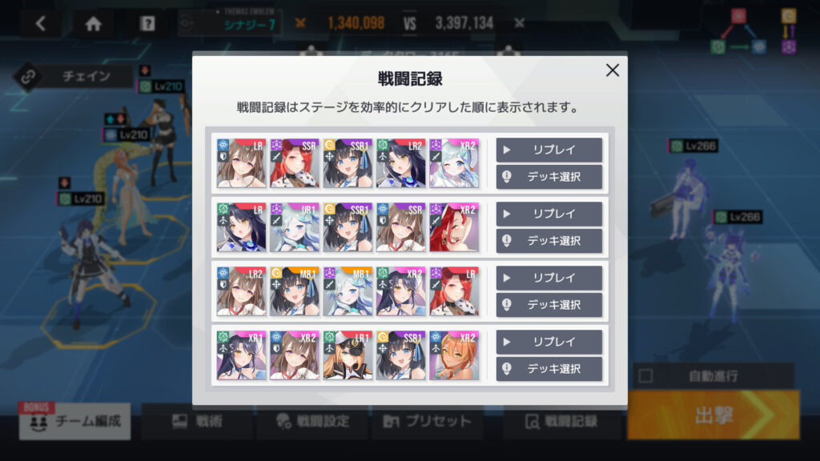Go back using the left arrow icon
The height and width of the screenshot is (461, 820).
click(40, 23)
